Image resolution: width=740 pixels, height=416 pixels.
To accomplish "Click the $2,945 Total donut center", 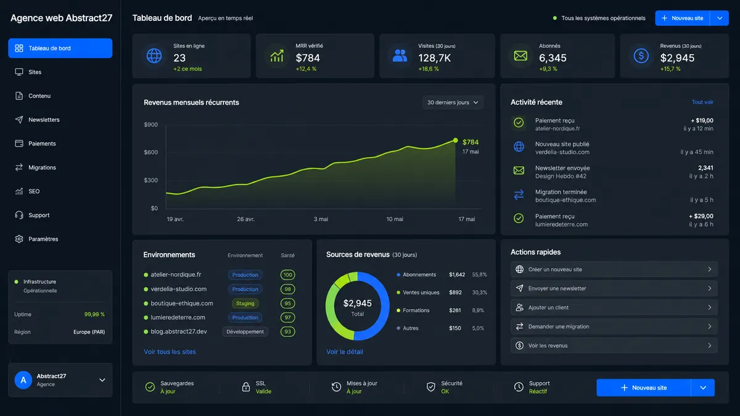I will pos(358,307).
